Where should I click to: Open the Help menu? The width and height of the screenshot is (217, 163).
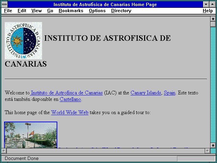click(x=208, y=11)
